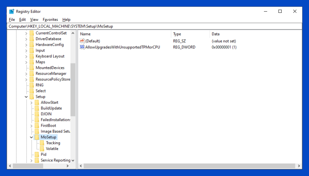Screen dimensions: 309x176
Task: Select the MoSetup key label
Action: 48,137
